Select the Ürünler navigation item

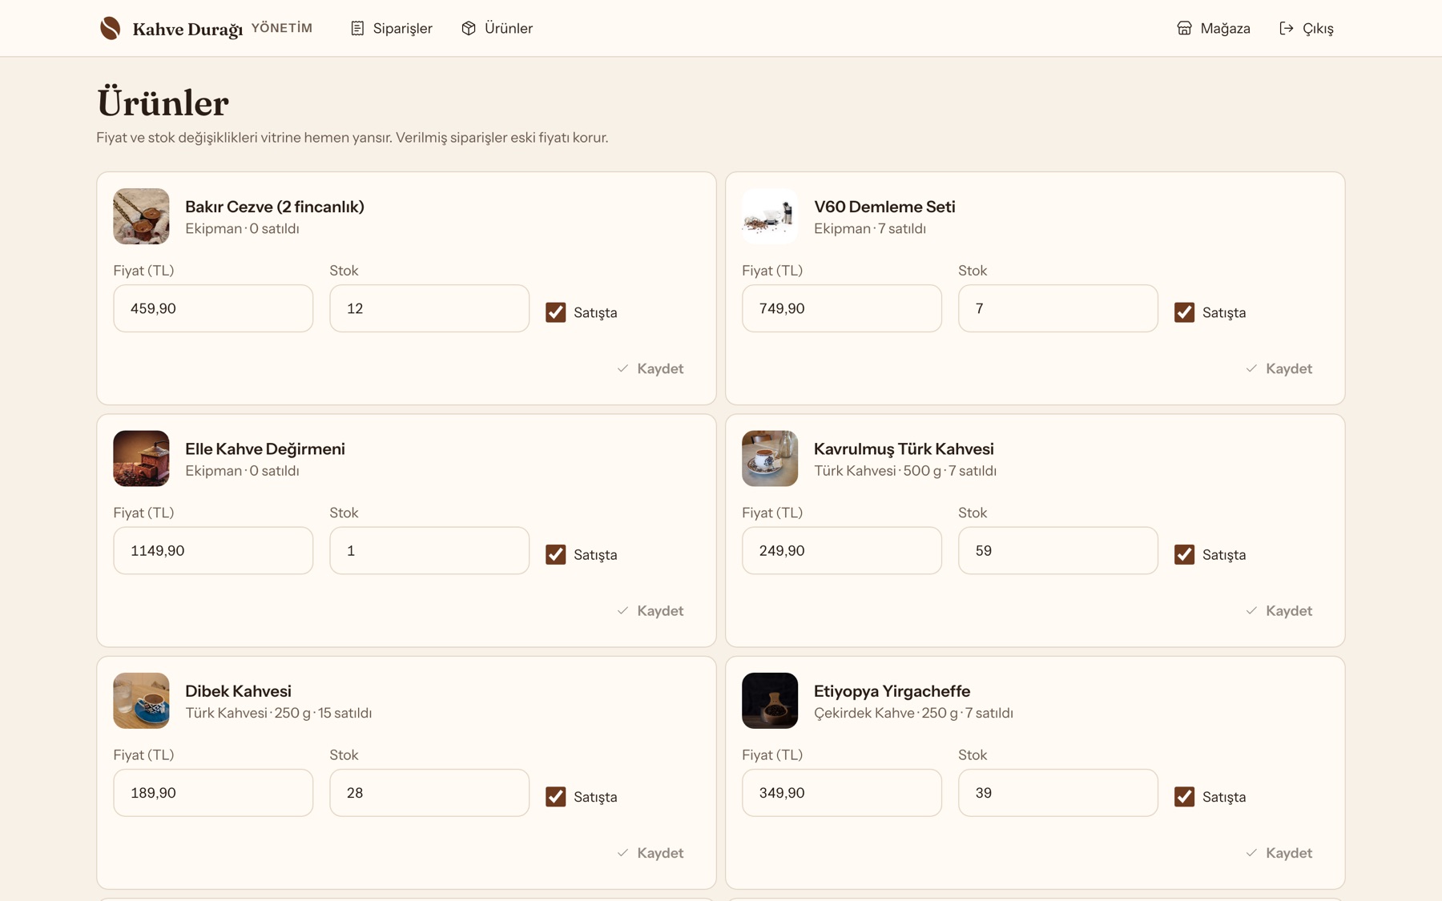coord(497,28)
